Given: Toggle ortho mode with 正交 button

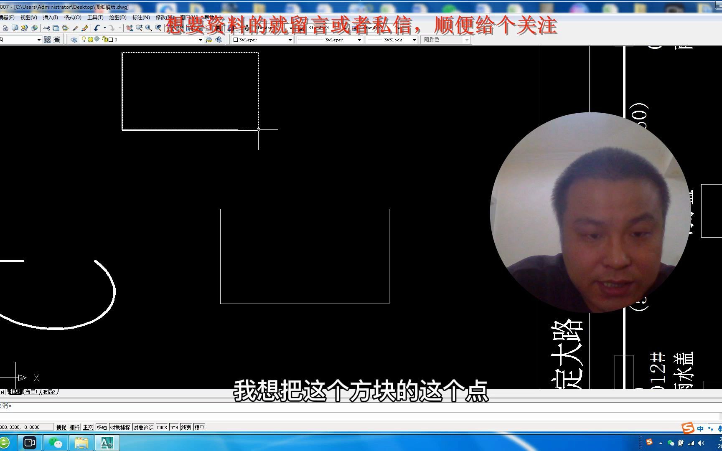Looking at the screenshot, I should coord(87,427).
